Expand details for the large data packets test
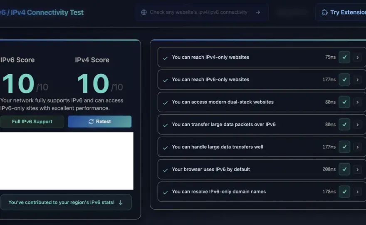The width and height of the screenshot is (366, 225). (357, 125)
